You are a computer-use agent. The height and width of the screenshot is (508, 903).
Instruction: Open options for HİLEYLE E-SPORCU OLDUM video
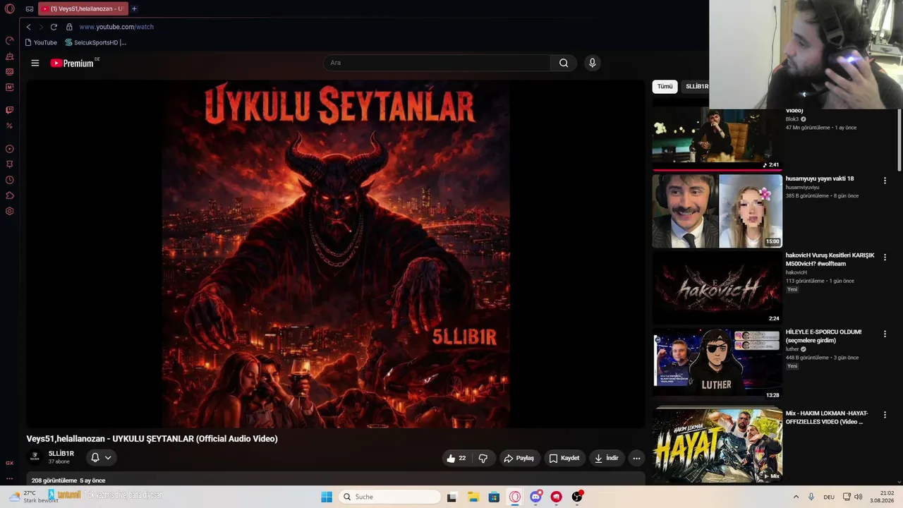coord(885,334)
